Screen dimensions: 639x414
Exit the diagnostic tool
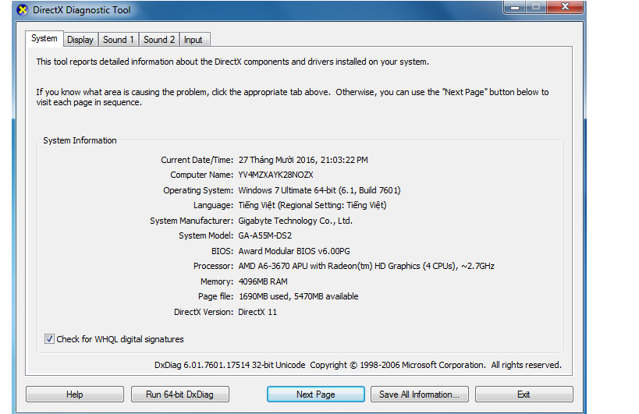pos(524,394)
